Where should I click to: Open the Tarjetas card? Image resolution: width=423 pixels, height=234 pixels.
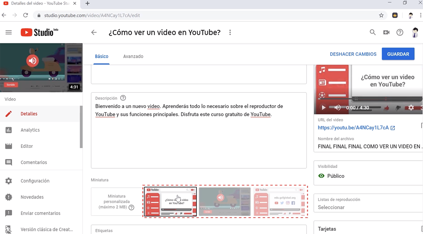368,227
